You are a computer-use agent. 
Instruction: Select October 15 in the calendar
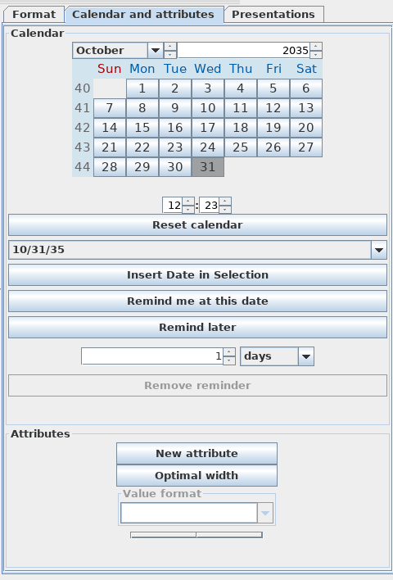(142, 128)
